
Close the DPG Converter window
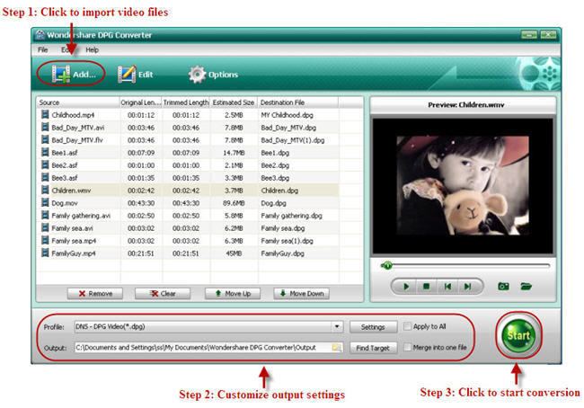coord(548,35)
